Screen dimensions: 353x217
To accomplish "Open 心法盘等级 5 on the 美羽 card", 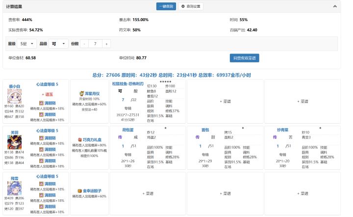I will pos(47,131).
